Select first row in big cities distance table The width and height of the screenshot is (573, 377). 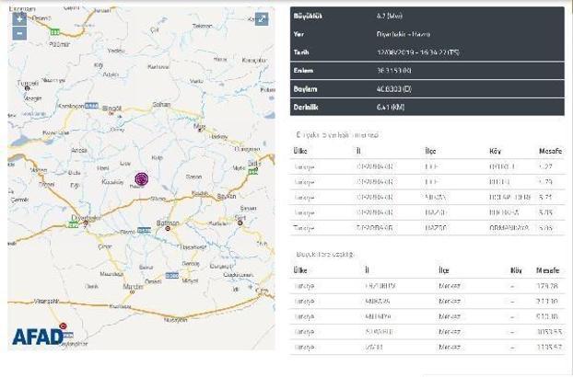pyautogui.click(x=427, y=286)
